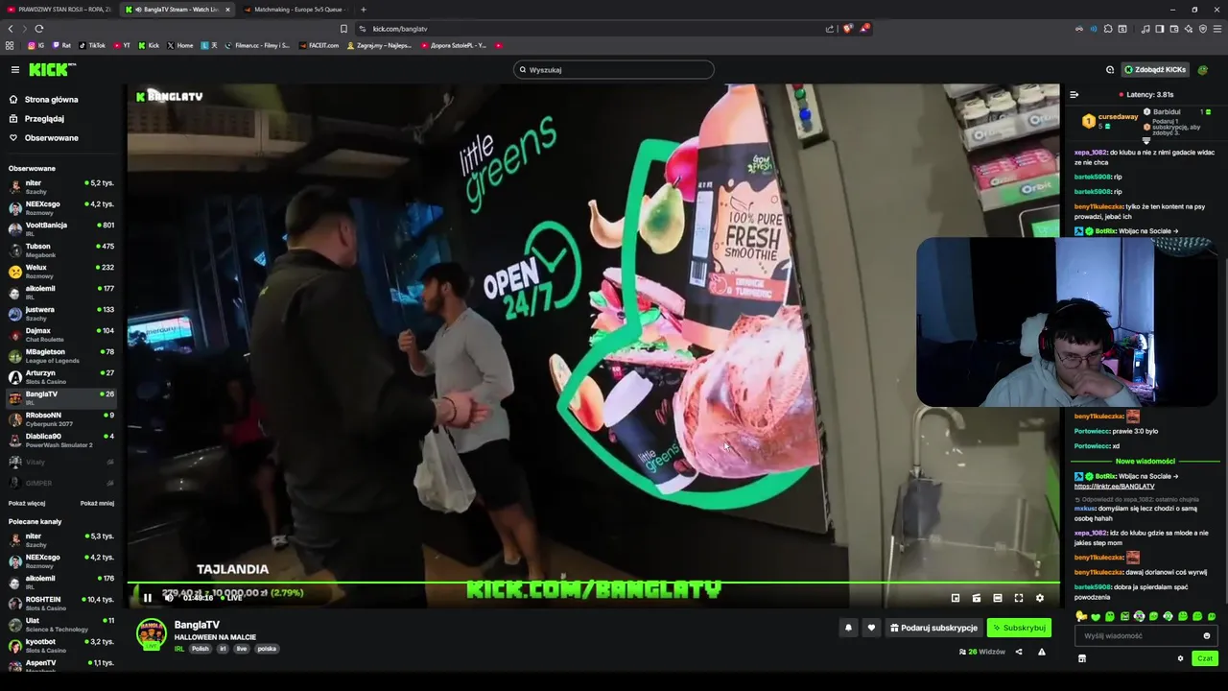Screen dimensions: 1228x691
Task: Click the Polish stream tag
Action: click(200, 649)
